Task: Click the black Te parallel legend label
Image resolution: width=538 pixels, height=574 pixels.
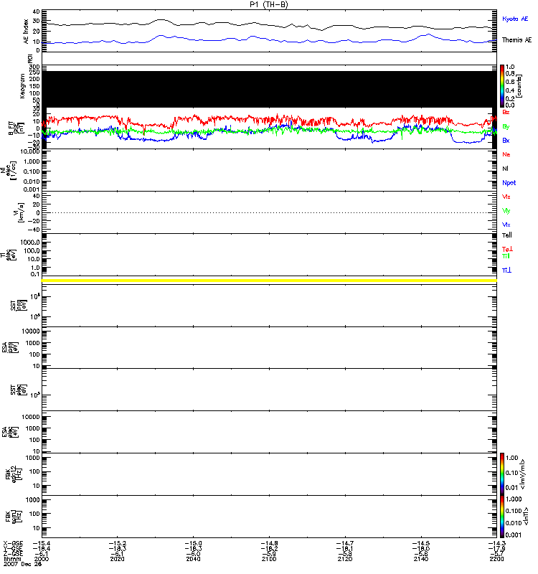Action: click(507, 235)
